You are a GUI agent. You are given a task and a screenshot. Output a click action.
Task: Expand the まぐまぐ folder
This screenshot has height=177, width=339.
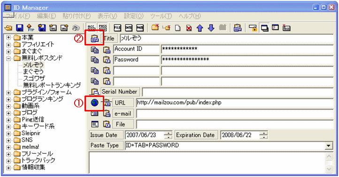pos(8,52)
